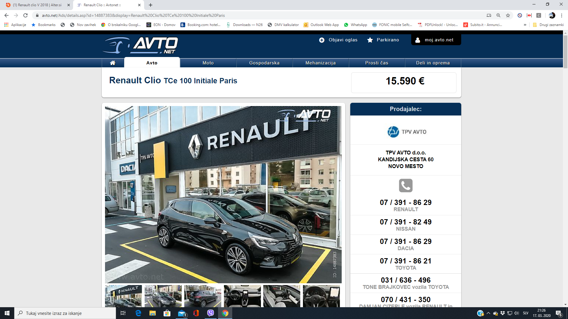The image size is (568, 319).
Task: Click the browser address bar URL
Action: click(x=133, y=15)
